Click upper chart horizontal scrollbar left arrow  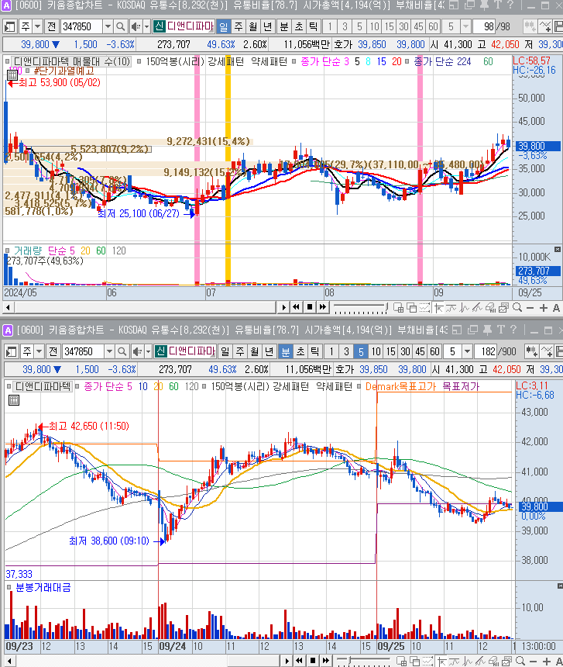pos(8,307)
